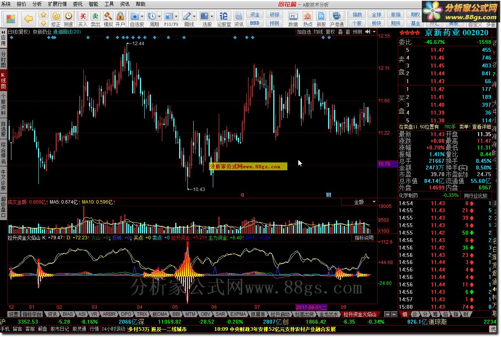Switch the side panel to 筹
Screen dimensions: 501x337
[435, 314]
